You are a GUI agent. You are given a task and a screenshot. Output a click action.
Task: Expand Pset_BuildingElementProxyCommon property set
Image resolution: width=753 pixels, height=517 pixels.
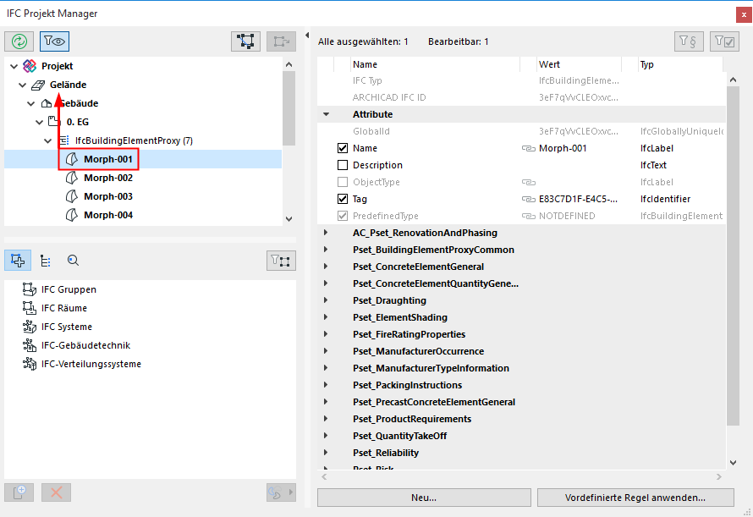[326, 250]
